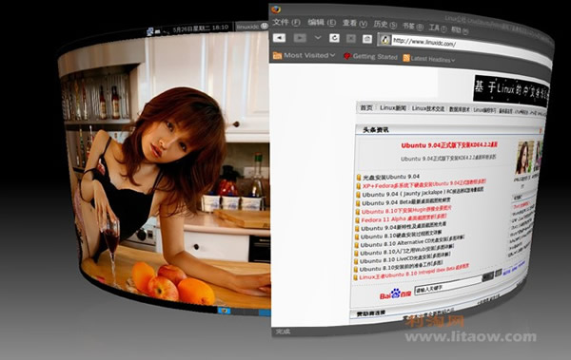Click the Baidu paw logo
This screenshot has width=571, height=360.
[396, 294]
